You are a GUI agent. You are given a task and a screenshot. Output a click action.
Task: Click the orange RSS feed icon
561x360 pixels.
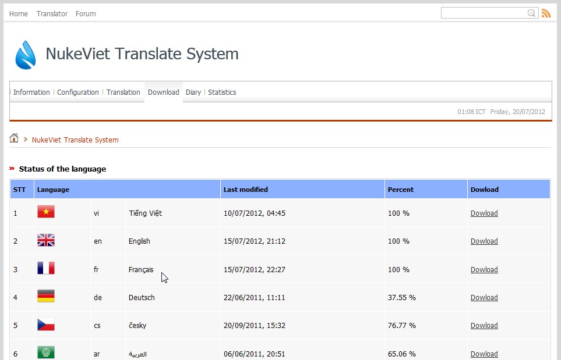click(546, 13)
